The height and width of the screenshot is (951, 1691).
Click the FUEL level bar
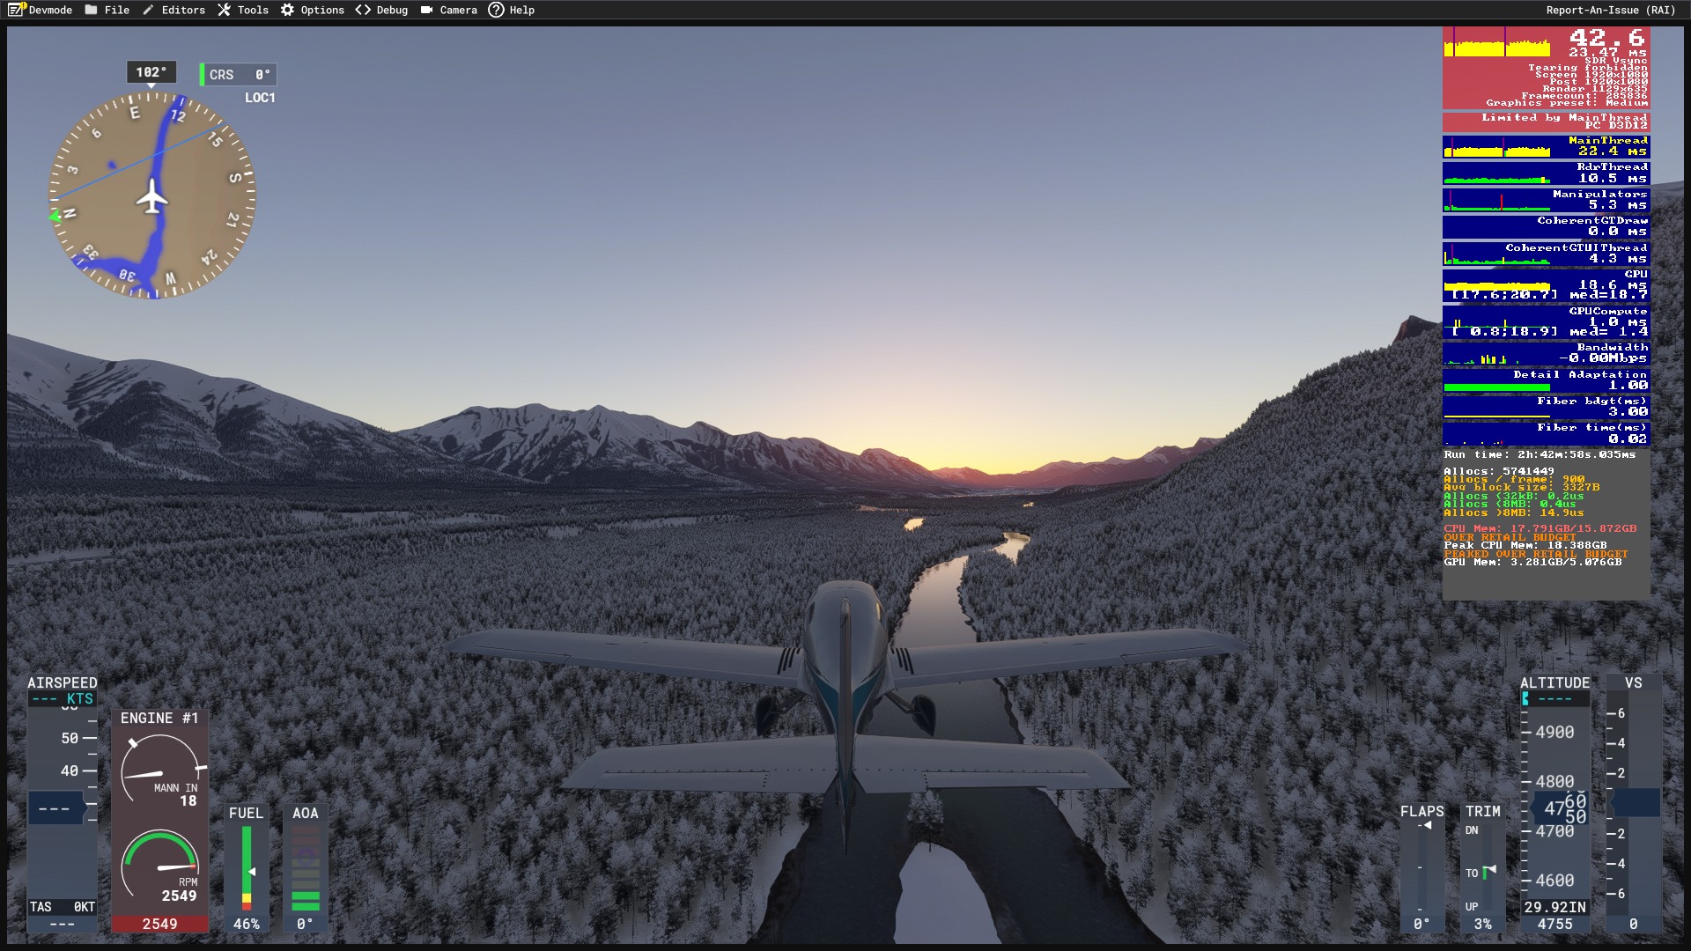click(247, 867)
